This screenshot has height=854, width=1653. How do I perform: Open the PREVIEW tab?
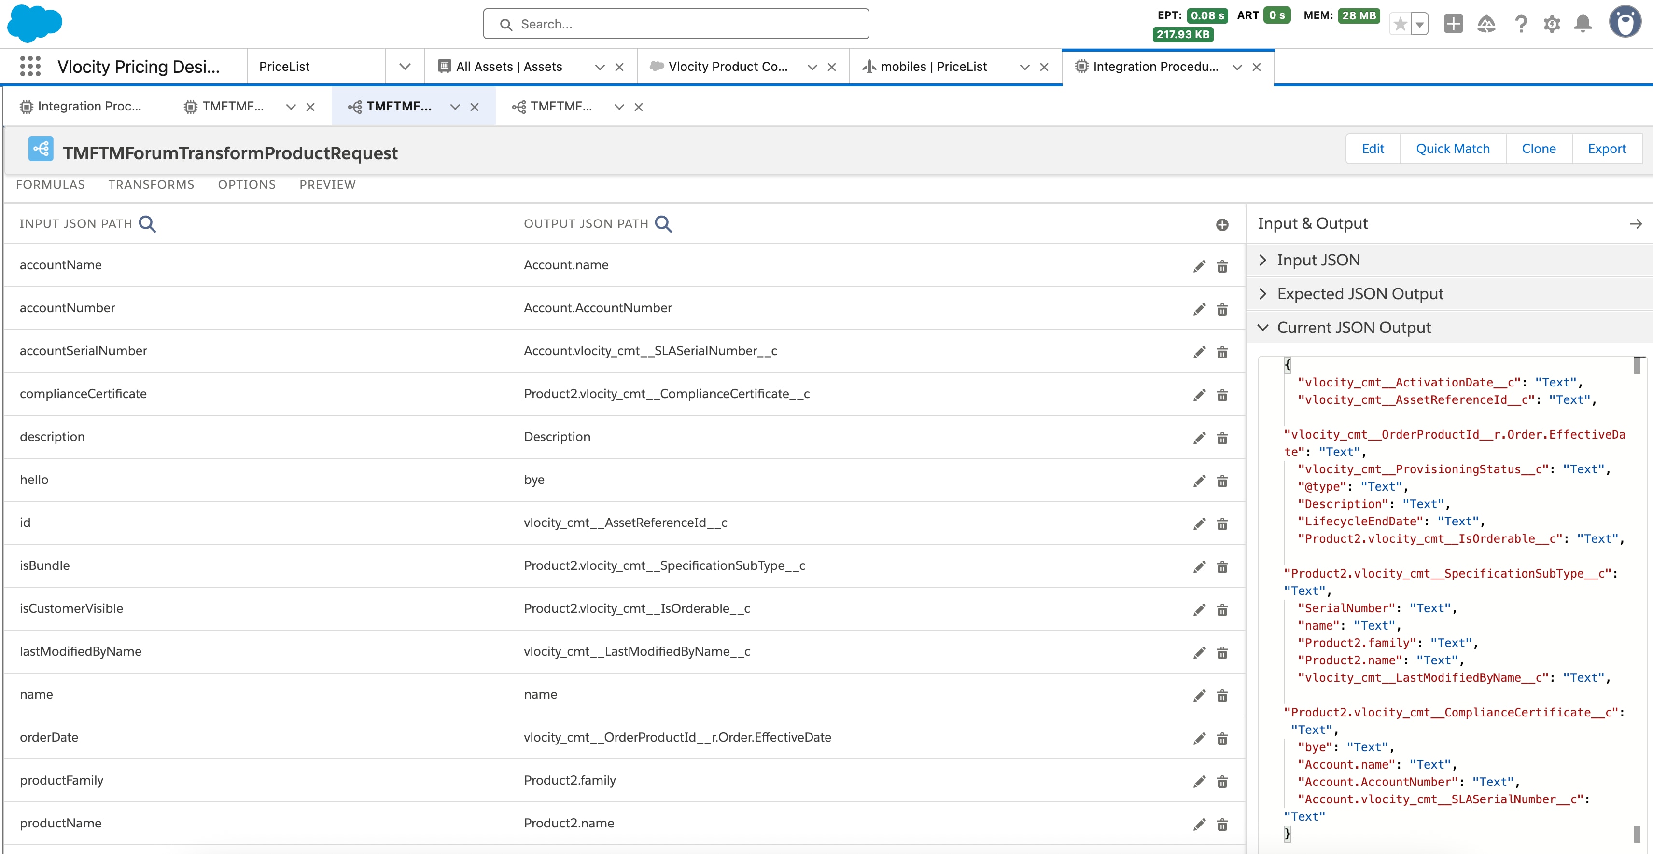click(327, 185)
